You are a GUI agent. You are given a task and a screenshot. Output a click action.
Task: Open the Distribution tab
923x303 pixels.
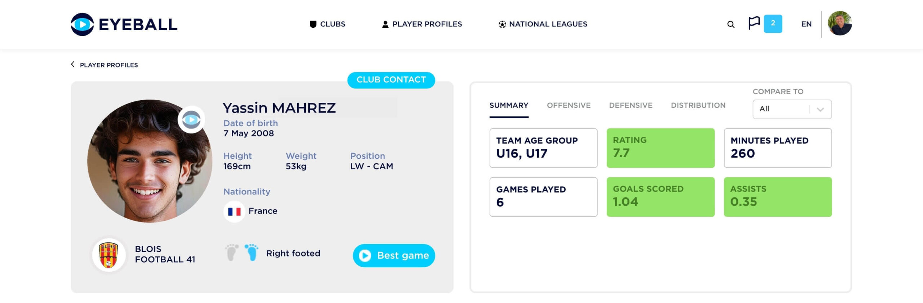698,105
